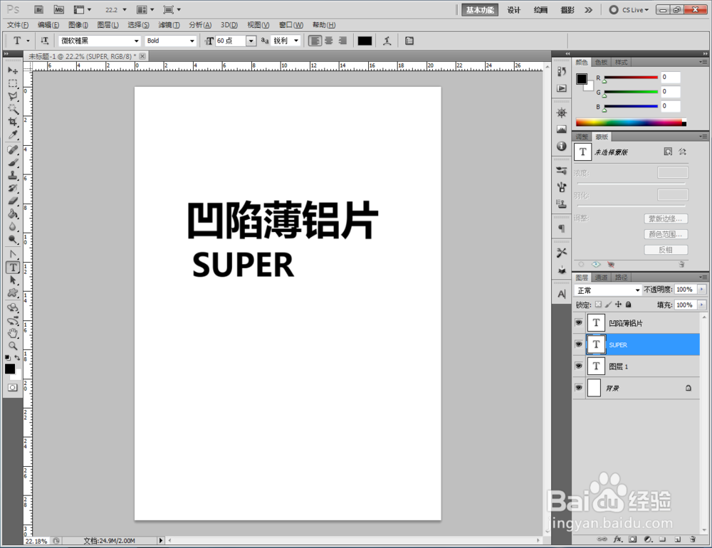Image resolution: width=712 pixels, height=548 pixels.
Task: Toggle text orientation icon
Action: click(x=44, y=41)
